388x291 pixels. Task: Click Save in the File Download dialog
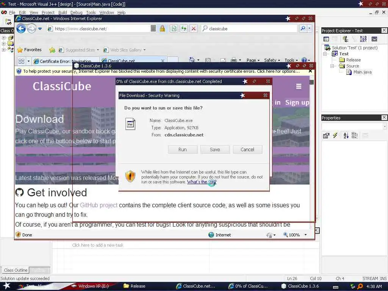(x=215, y=149)
